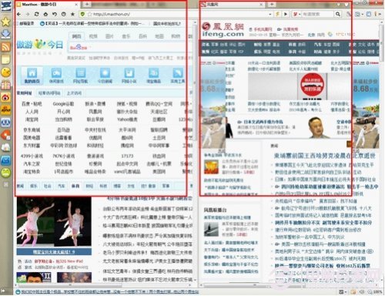Select 上次访问 tab
Viewport: 385px width, 296px height.
coord(74,93)
